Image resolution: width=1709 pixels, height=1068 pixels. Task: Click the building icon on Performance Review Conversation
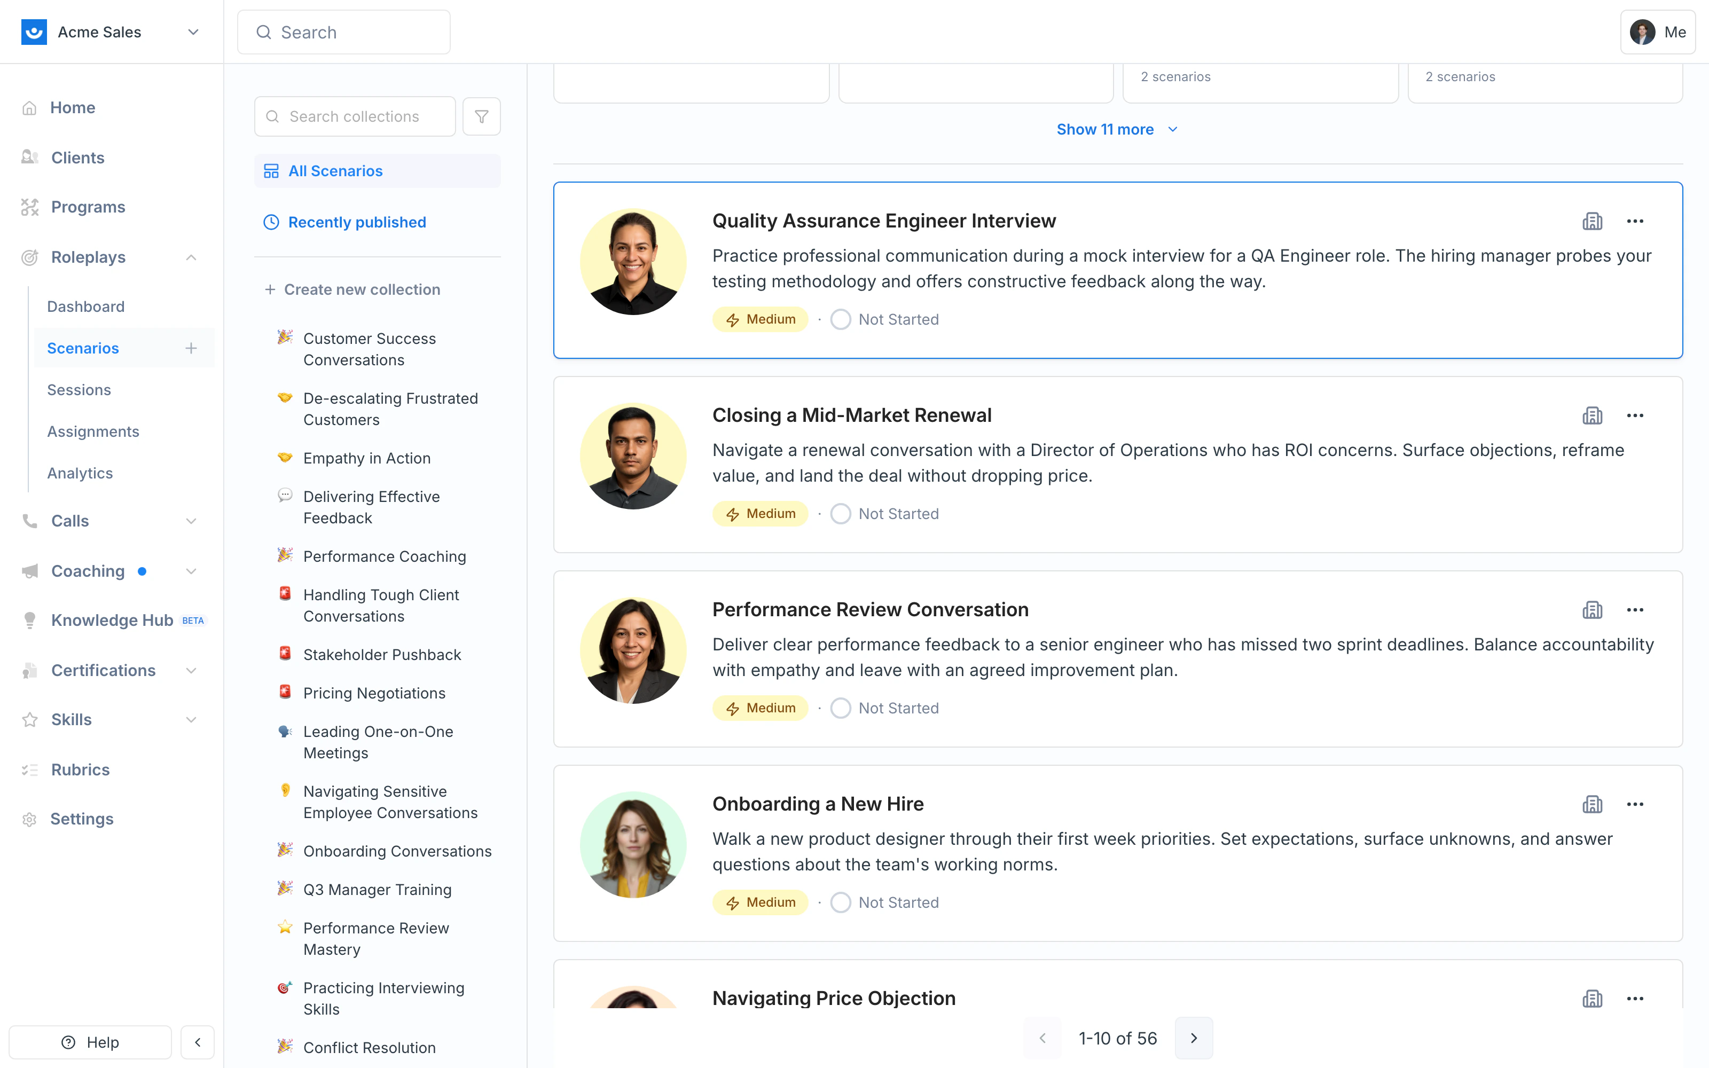coord(1593,610)
